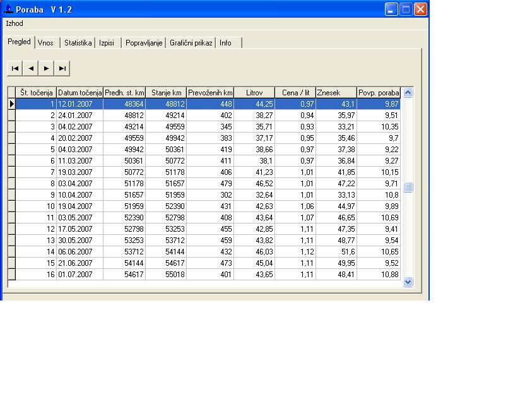Click the Povp. poraba column header
The height and width of the screenshot is (411, 525).
379,93
